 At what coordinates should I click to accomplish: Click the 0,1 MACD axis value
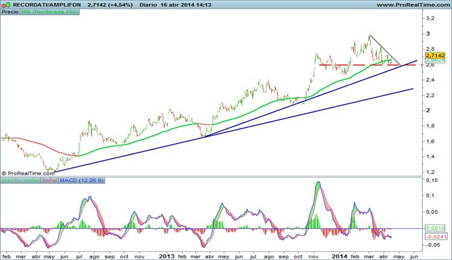click(x=430, y=196)
